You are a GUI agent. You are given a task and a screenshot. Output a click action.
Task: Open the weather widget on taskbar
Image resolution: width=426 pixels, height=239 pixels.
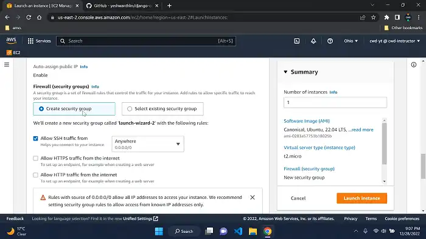16,231
